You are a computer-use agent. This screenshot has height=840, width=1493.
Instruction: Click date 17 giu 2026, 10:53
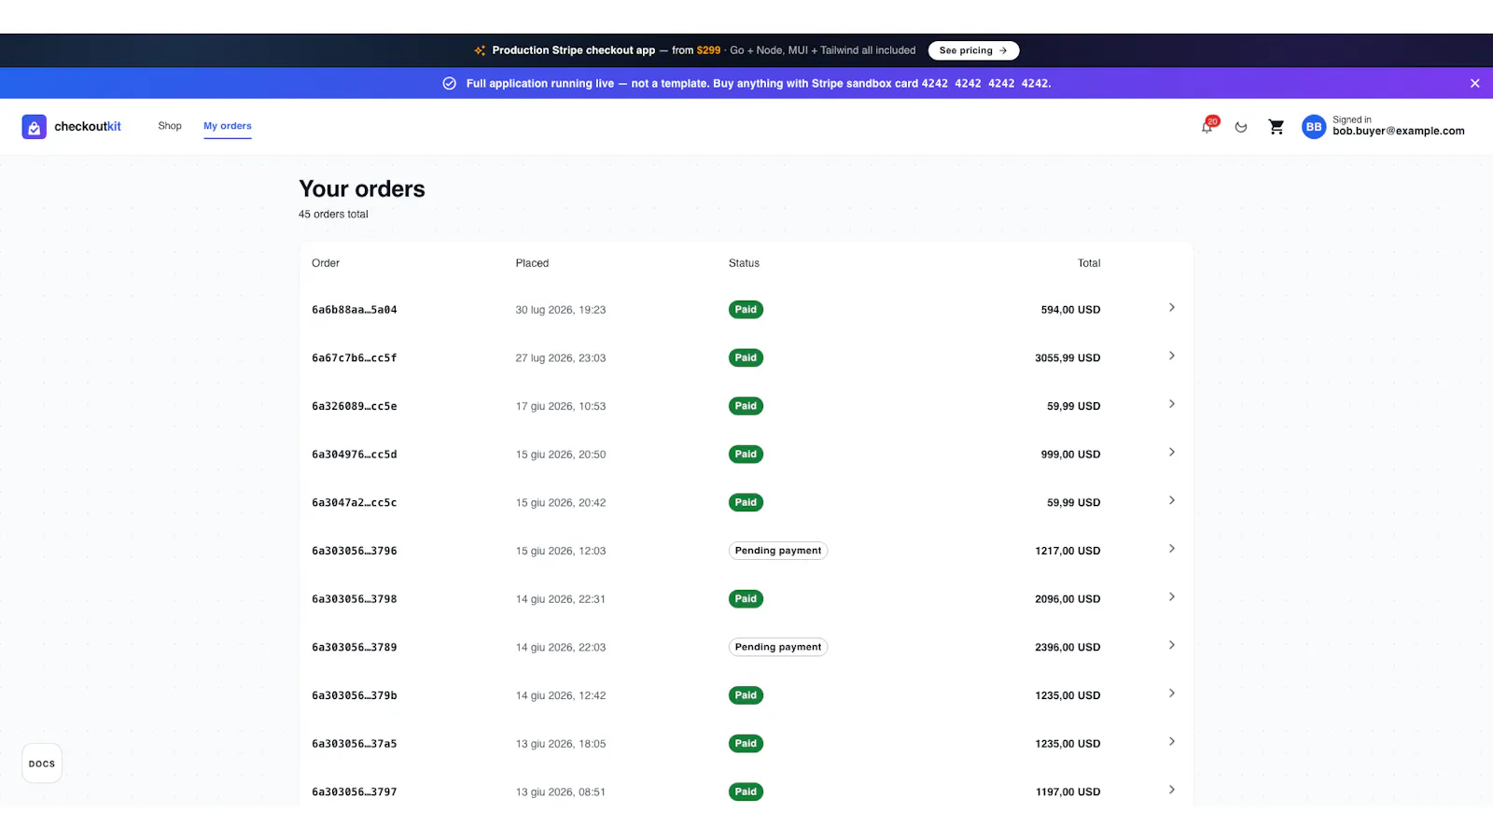tap(561, 406)
